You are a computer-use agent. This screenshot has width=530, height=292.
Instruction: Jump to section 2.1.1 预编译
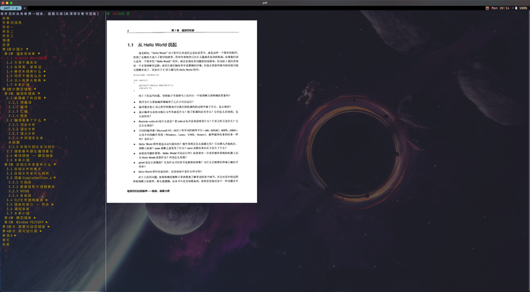(20, 102)
